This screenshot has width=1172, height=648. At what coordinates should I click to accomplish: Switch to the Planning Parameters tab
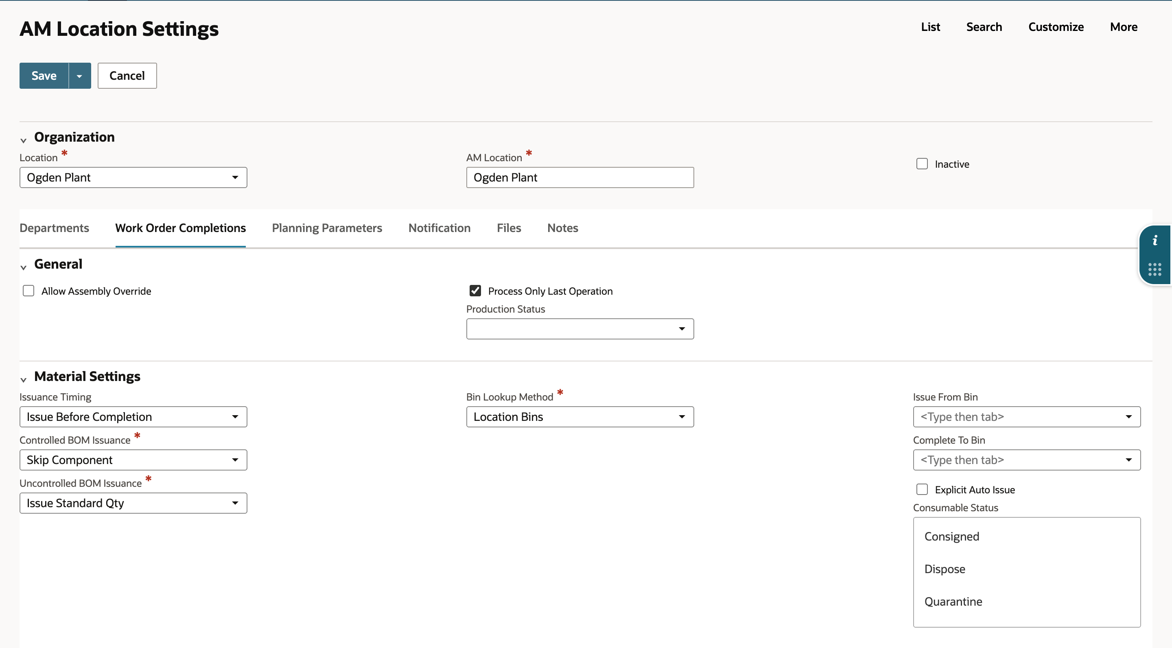coord(327,228)
